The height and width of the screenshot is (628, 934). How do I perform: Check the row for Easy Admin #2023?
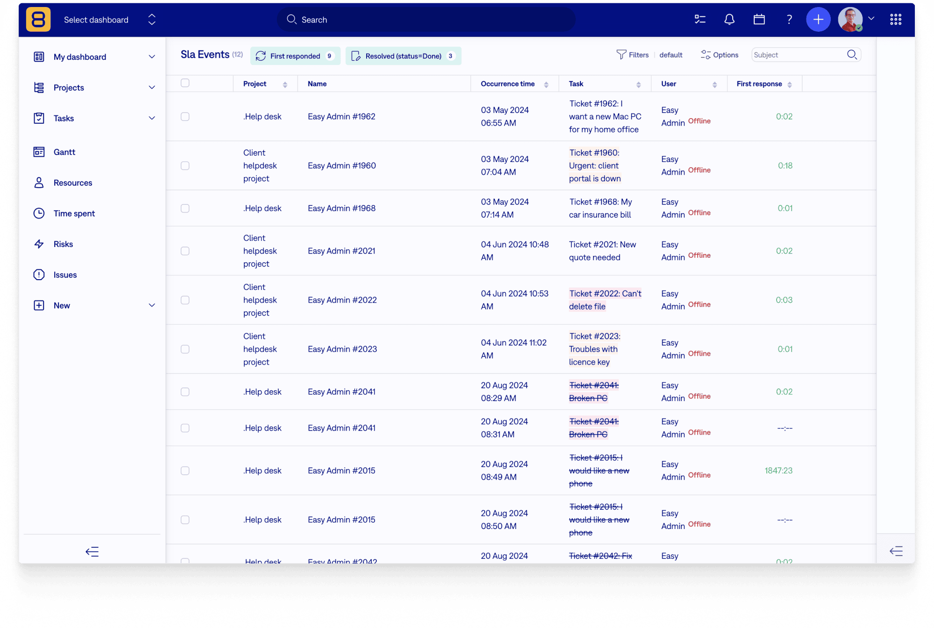point(185,349)
